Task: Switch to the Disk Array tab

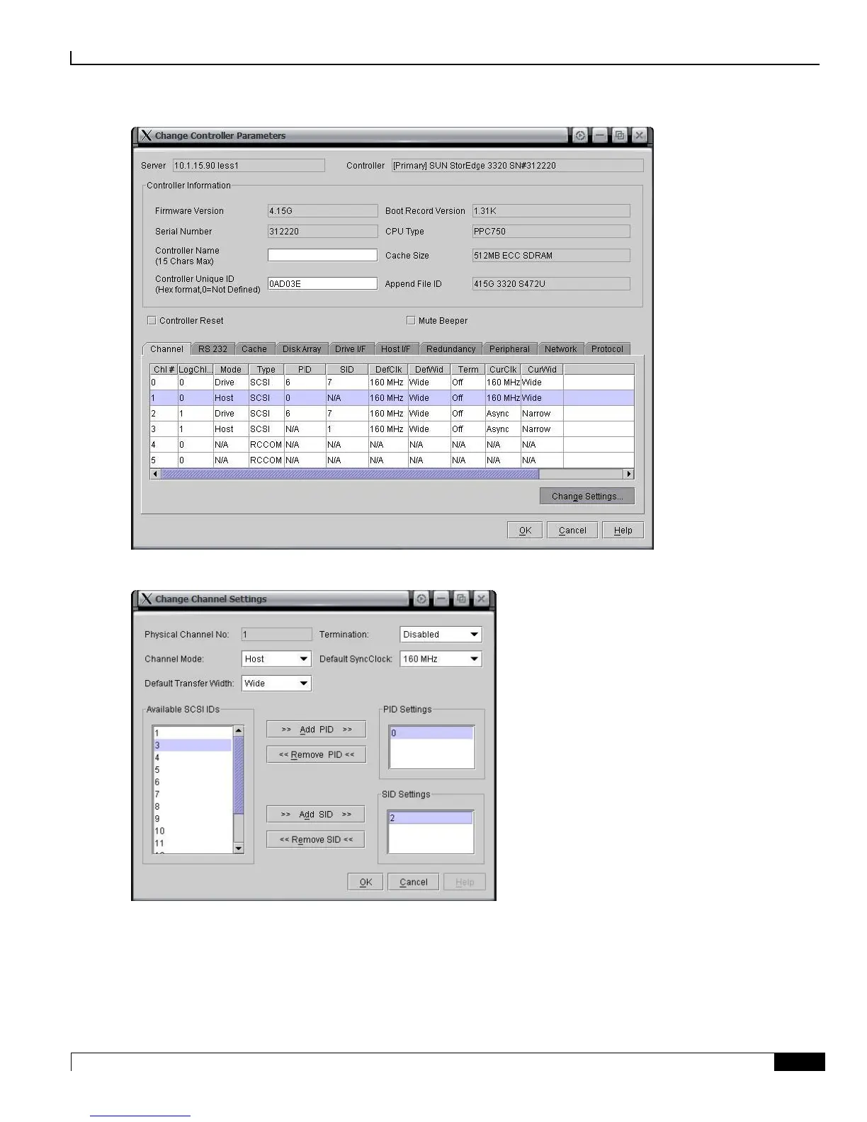Action: tap(302, 348)
